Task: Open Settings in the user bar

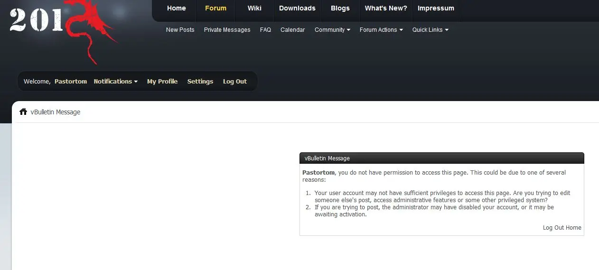Action: click(200, 81)
